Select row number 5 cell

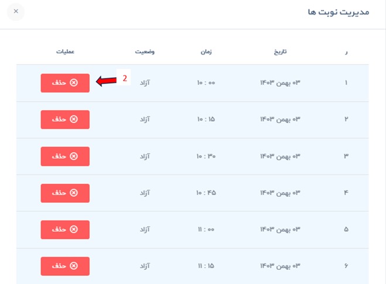pos(346,229)
